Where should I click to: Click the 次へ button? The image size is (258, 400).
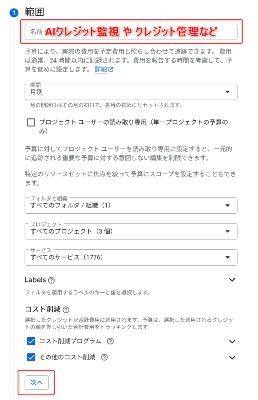pos(36,383)
